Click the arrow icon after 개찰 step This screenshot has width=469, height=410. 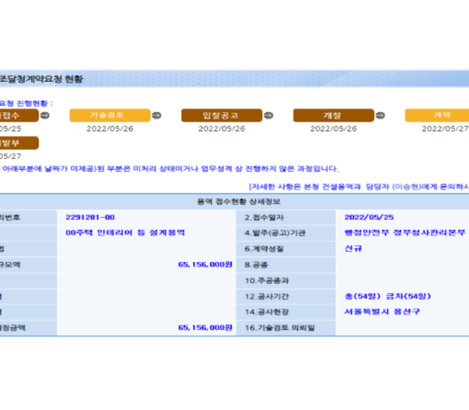click(x=380, y=115)
